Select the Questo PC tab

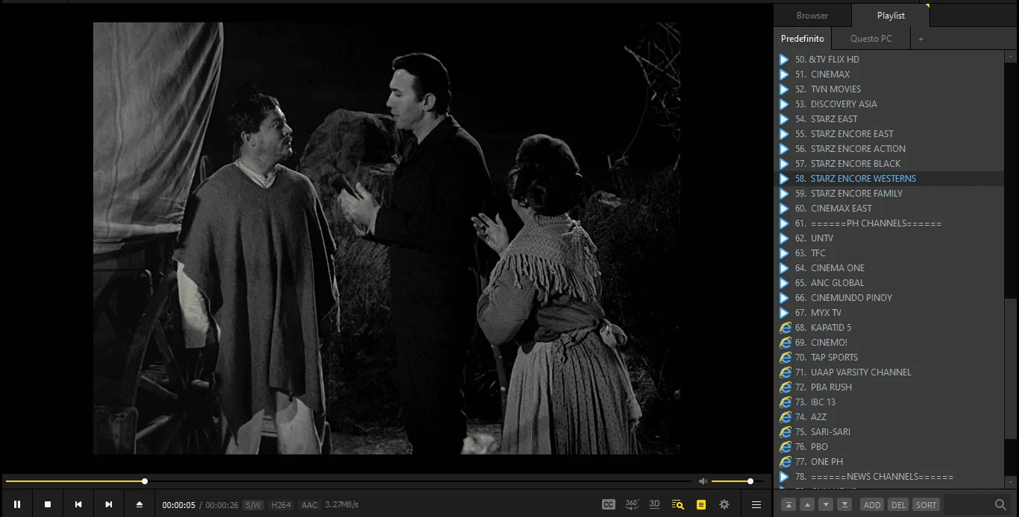coord(871,39)
